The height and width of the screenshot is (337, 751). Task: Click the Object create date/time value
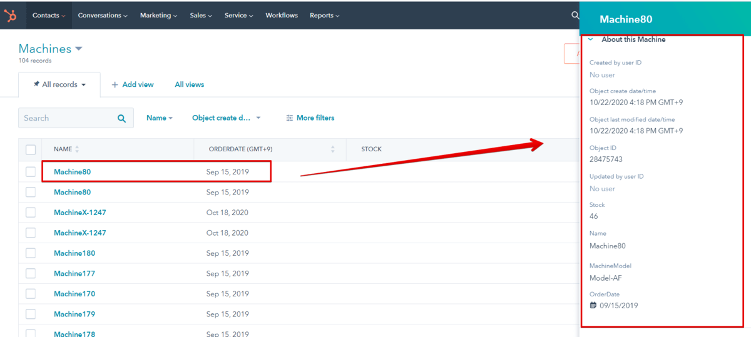tap(636, 102)
